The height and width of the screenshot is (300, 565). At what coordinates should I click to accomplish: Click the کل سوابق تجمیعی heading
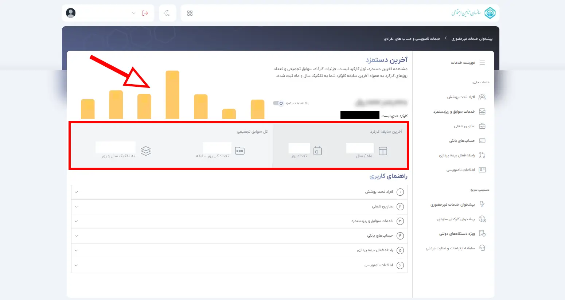[252, 132]
